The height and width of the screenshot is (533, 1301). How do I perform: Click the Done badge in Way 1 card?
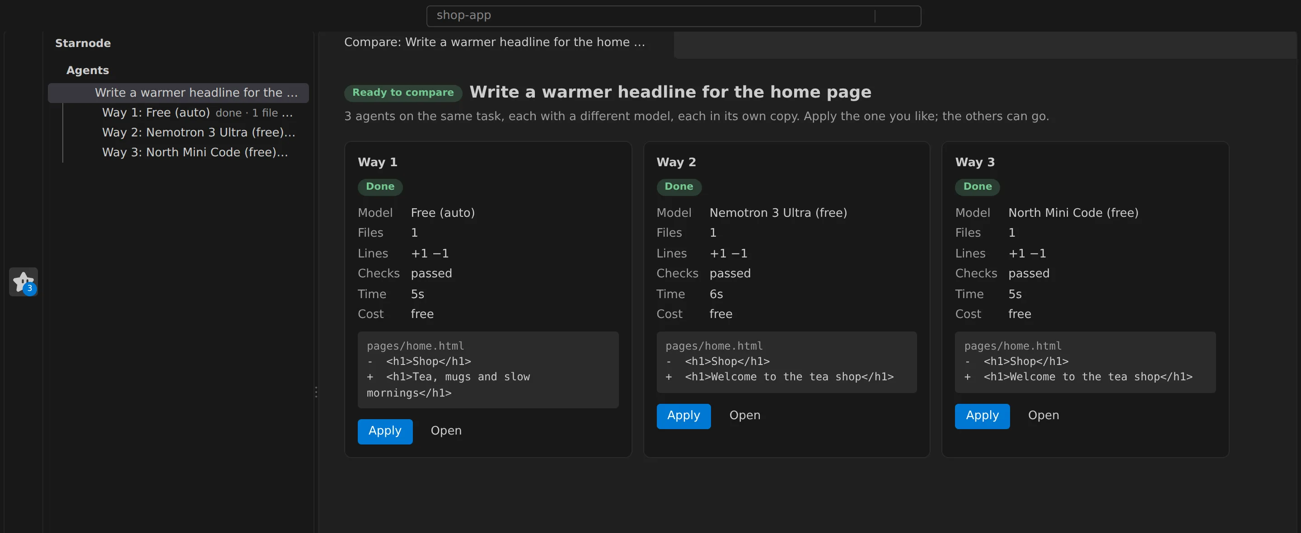380,187
